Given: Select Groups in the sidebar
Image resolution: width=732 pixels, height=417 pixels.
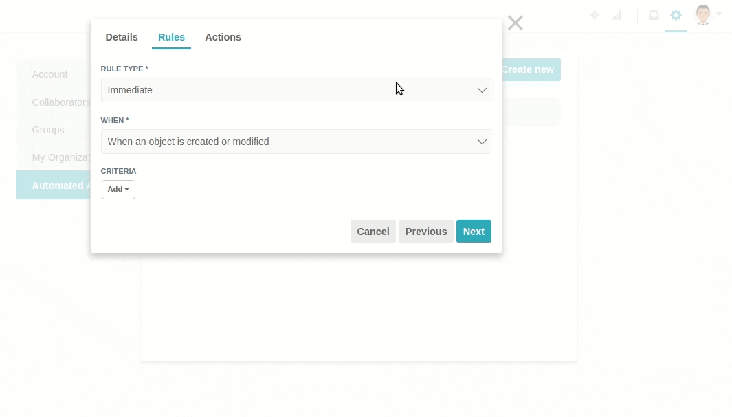Looking at the screenshot, I should click(48, 130).
